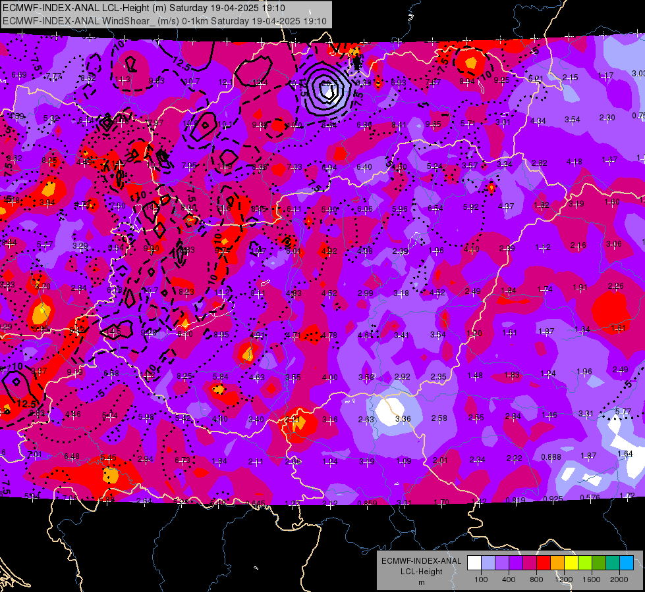Click the grid value 2.63
Viewport: 645px width, 592px height.
366,420
